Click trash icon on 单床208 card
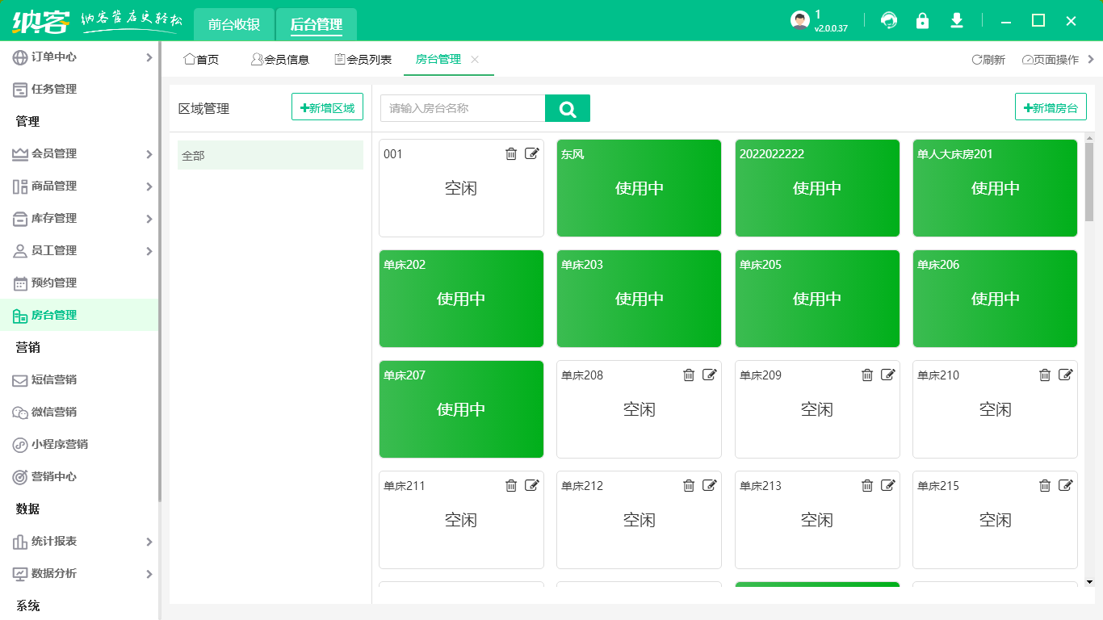 [689, 375]
